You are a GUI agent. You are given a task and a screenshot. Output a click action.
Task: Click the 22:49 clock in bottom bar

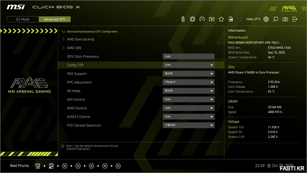260,166
